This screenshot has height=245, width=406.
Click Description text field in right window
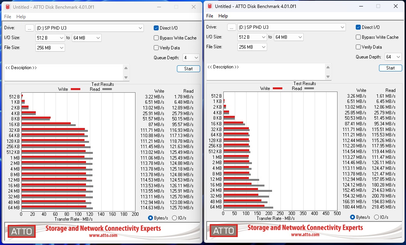pyautogui.click(x=265, y=71)
